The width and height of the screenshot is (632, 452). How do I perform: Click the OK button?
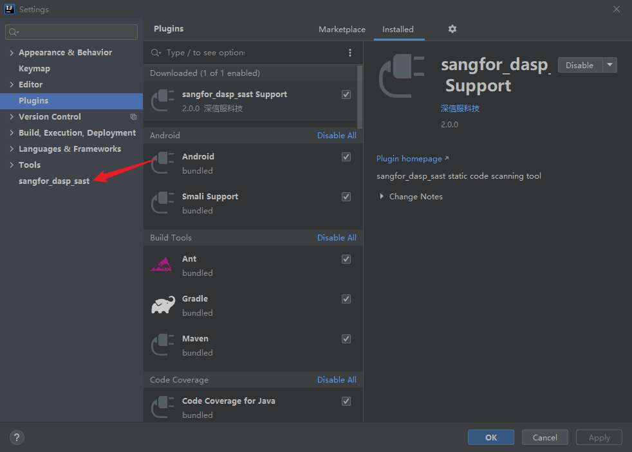tap(491, 437)
